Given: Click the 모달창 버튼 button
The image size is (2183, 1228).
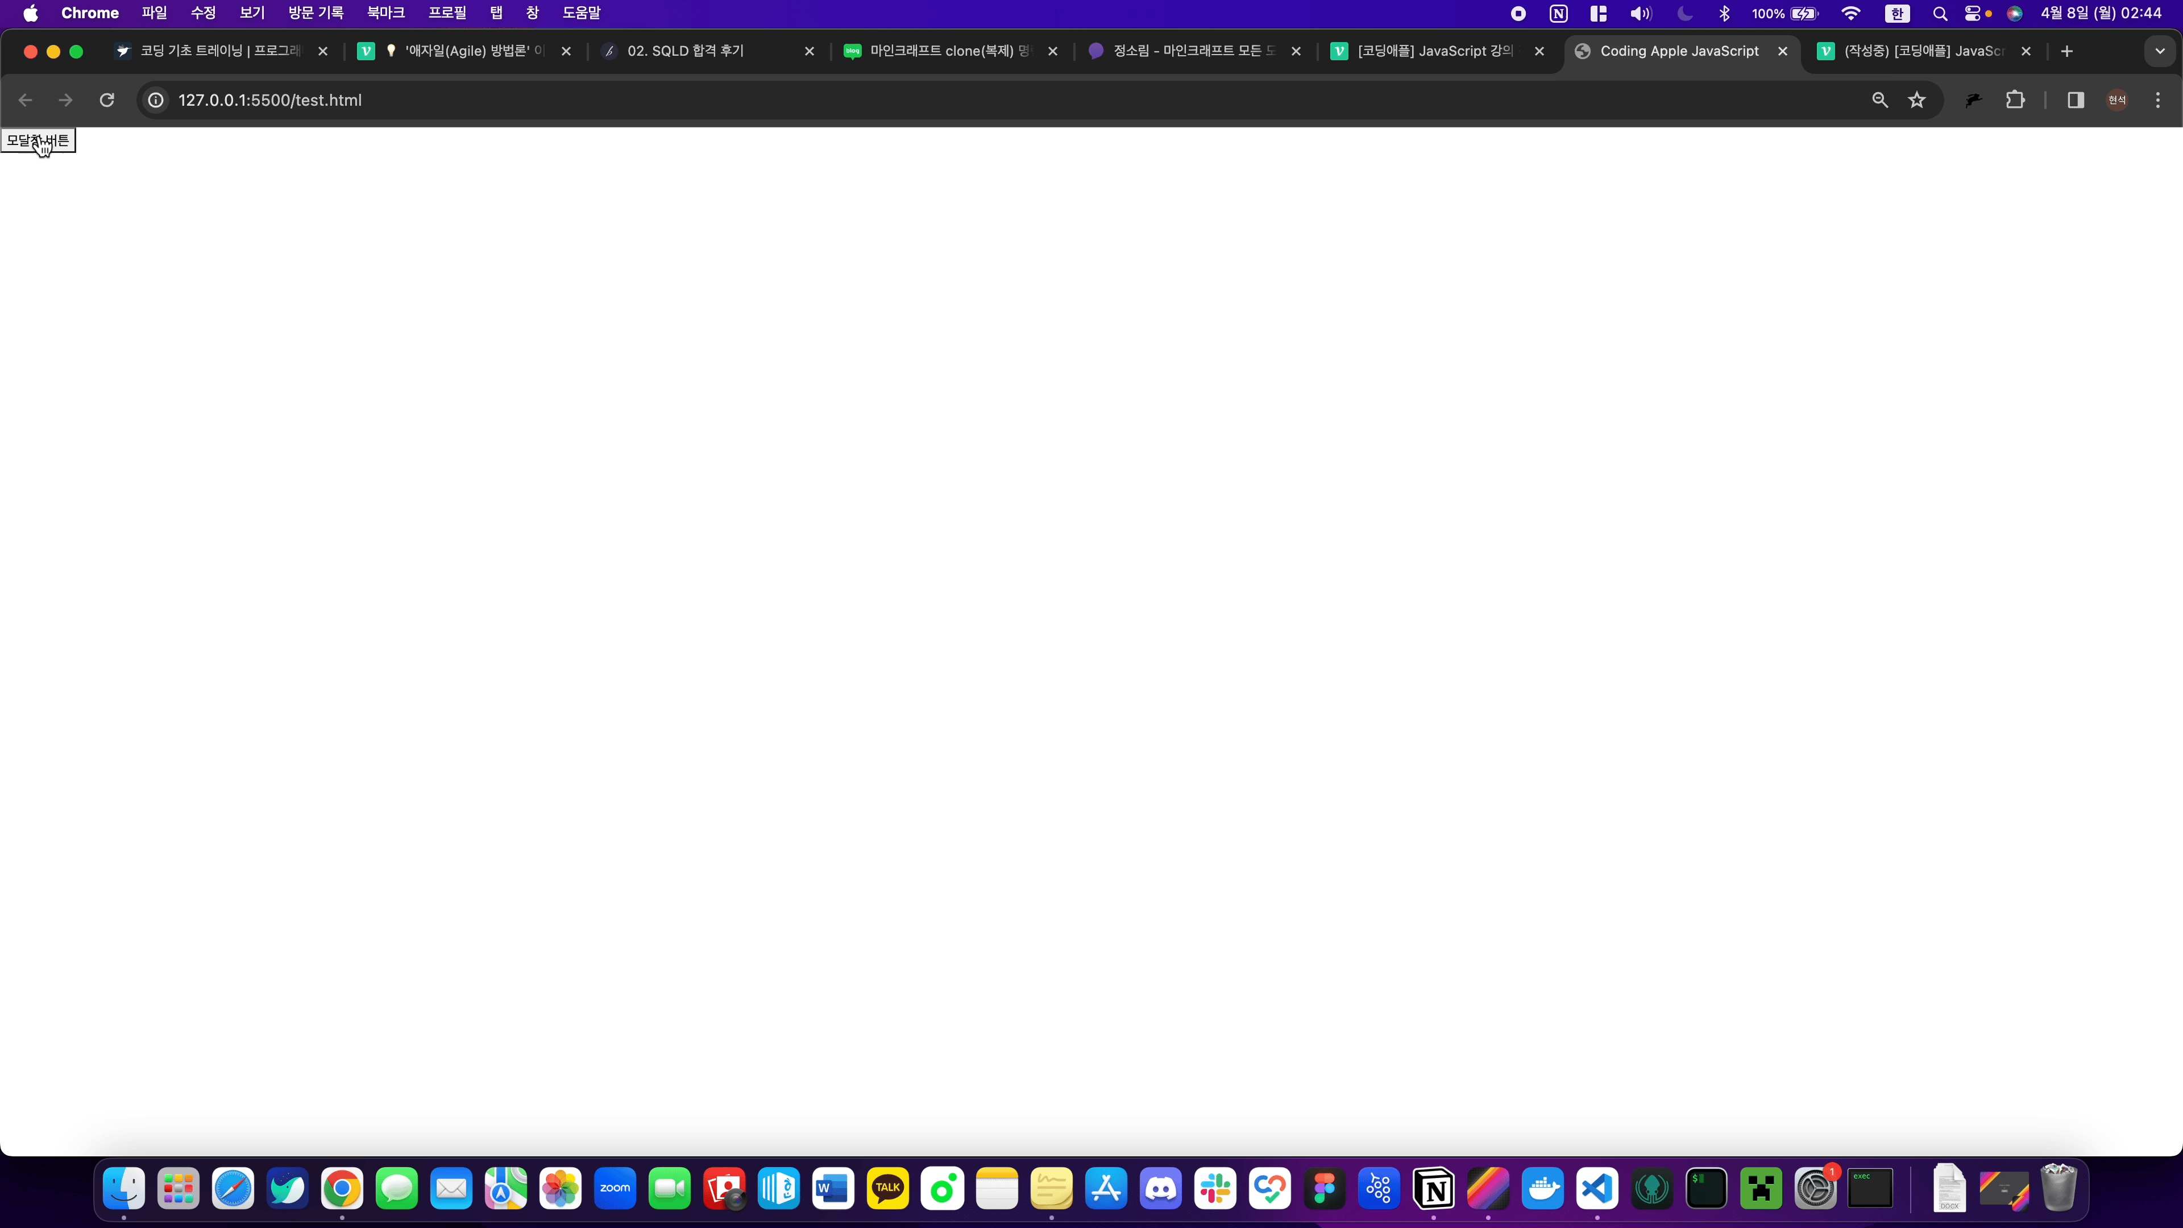Looking at the screenshot, I should tap(38, 140).
